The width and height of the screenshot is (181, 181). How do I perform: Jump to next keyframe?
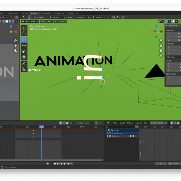pyautogui.click(x=68, y=164)
